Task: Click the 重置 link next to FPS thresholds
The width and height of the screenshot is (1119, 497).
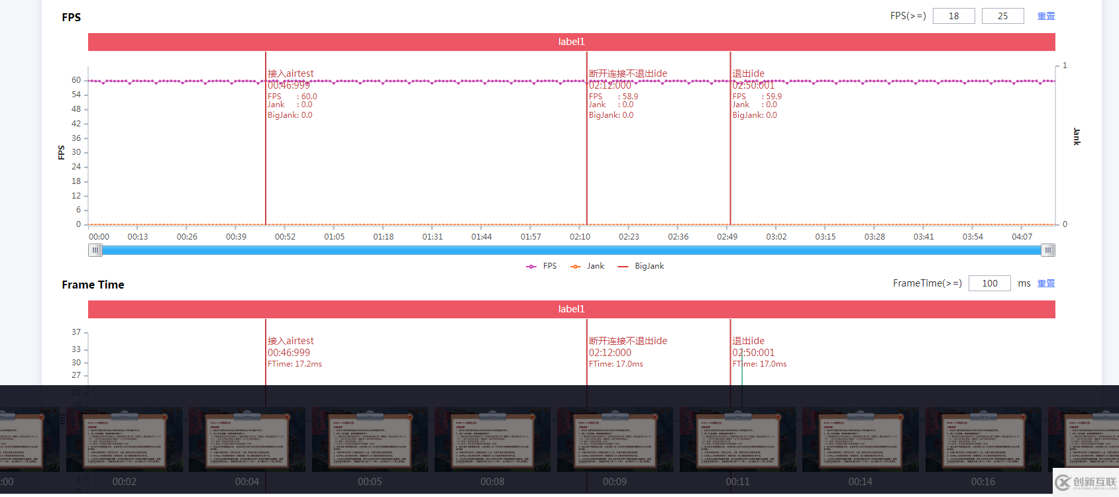Action: [1046, 16]
